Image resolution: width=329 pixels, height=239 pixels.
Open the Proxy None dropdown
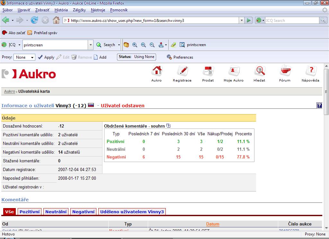[x=24, y=57]
